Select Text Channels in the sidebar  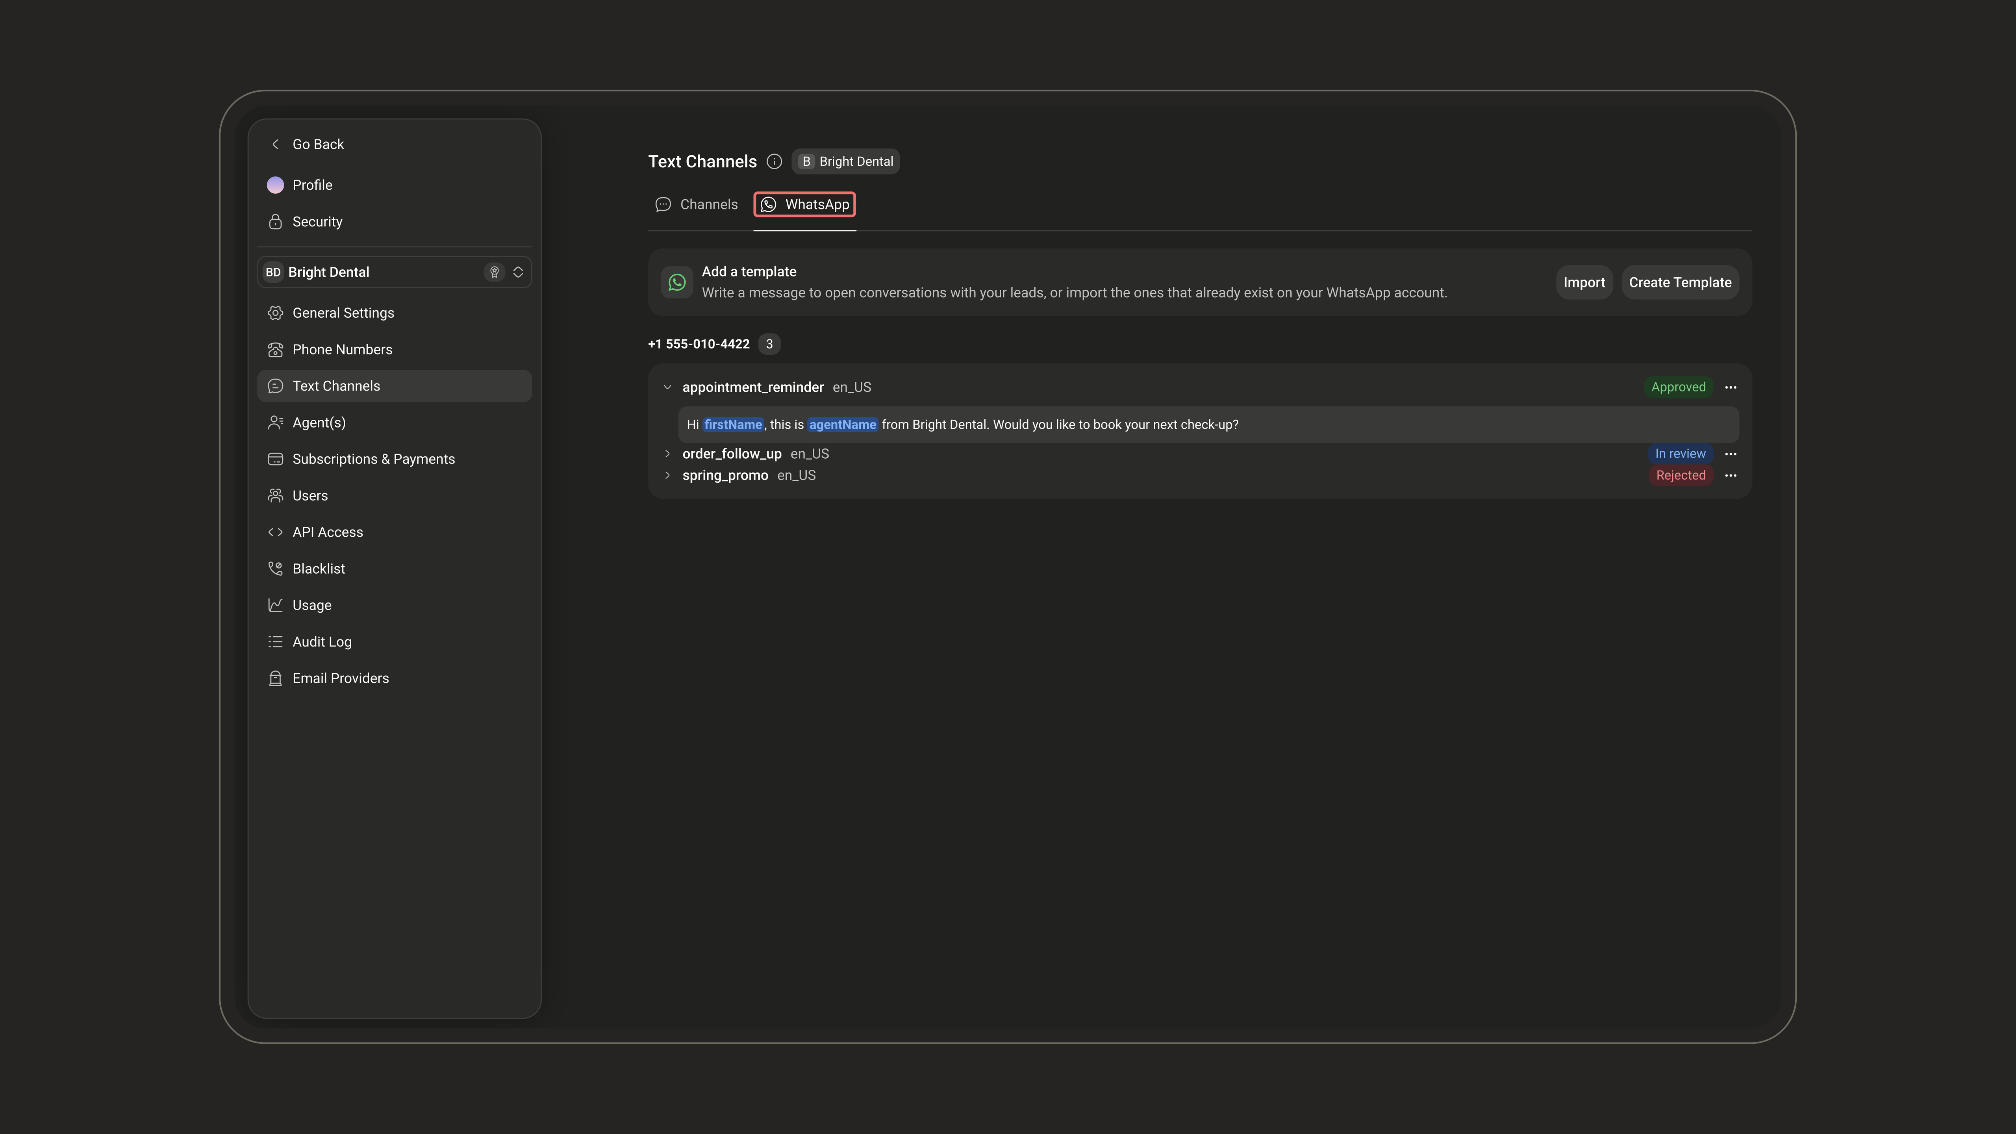click(x=395, y=386)
